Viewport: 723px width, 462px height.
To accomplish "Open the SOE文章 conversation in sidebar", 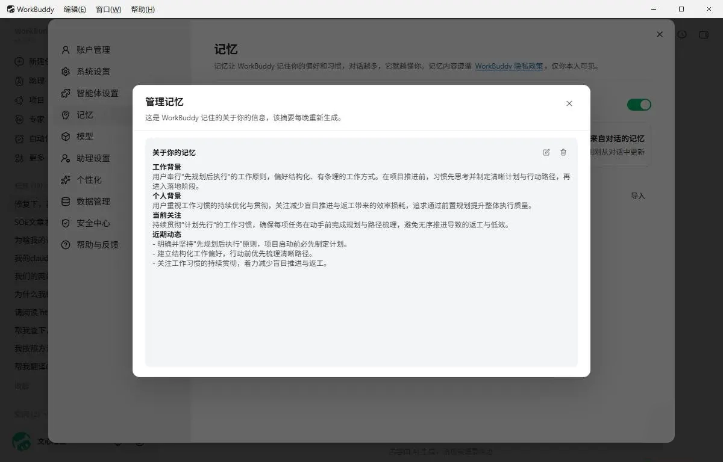I will pyautogui.click(x=31, y=222).
